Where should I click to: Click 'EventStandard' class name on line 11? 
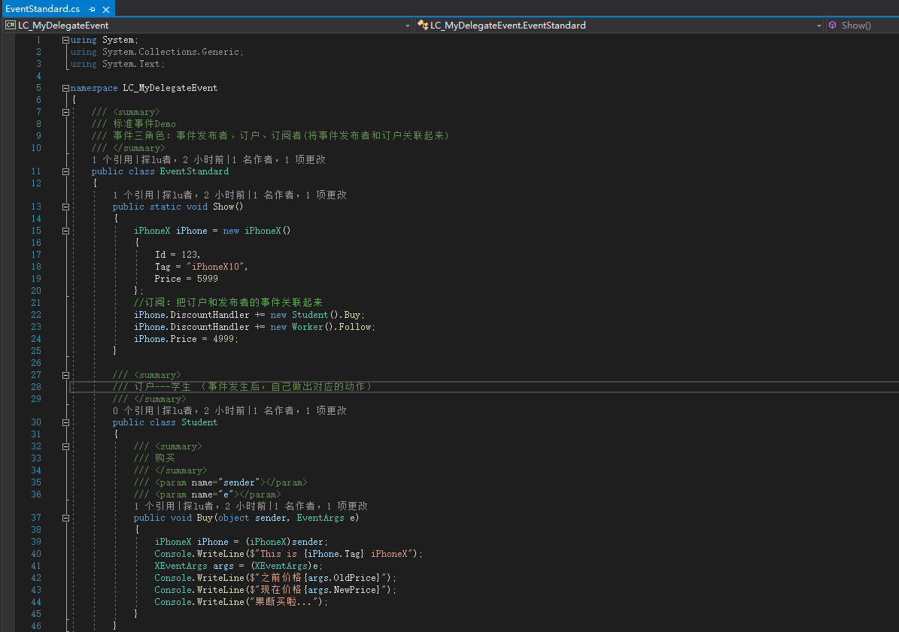194,171
